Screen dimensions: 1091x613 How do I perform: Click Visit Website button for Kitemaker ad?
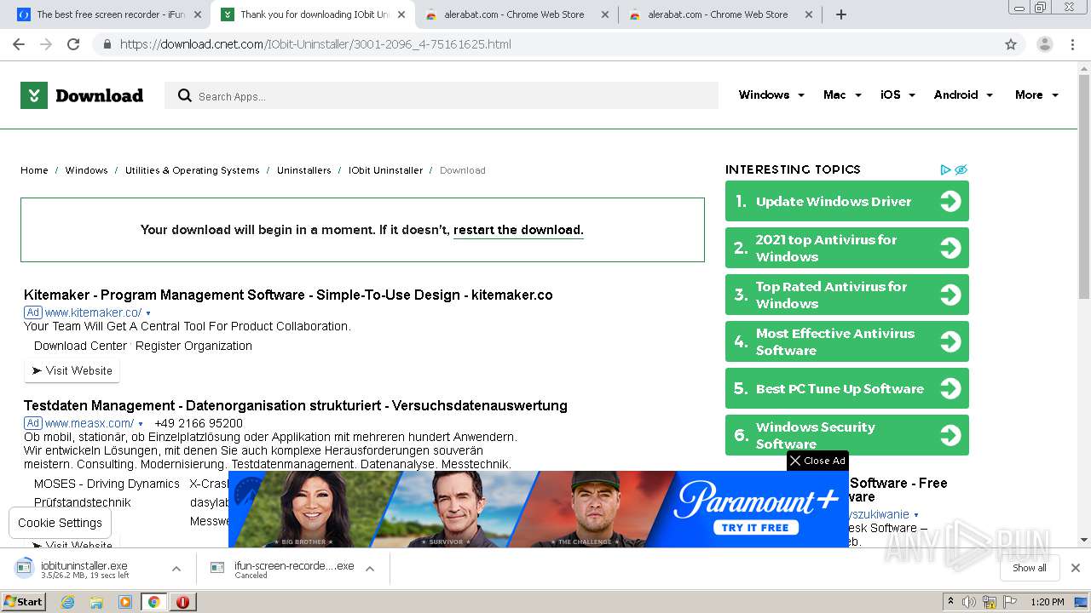pos(72,370)
